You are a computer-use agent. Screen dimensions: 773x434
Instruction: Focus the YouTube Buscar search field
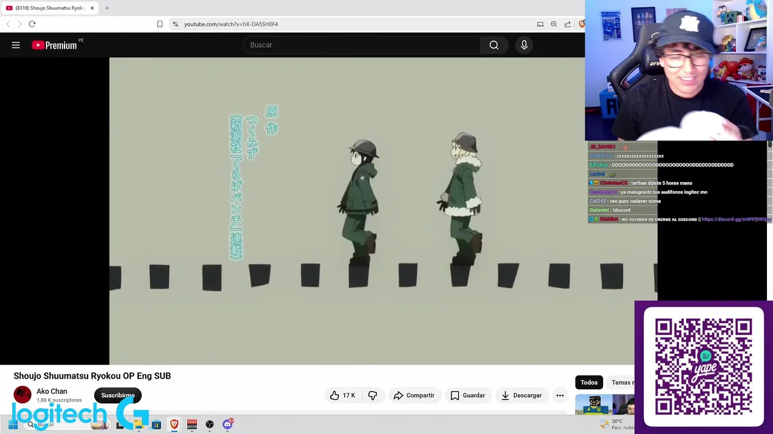(x=362, y=45)
